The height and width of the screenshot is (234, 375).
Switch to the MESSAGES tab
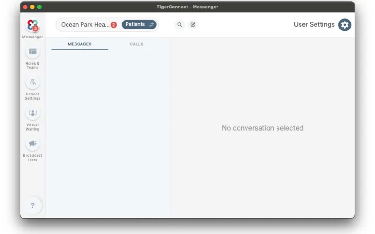(x=80, y=44)
